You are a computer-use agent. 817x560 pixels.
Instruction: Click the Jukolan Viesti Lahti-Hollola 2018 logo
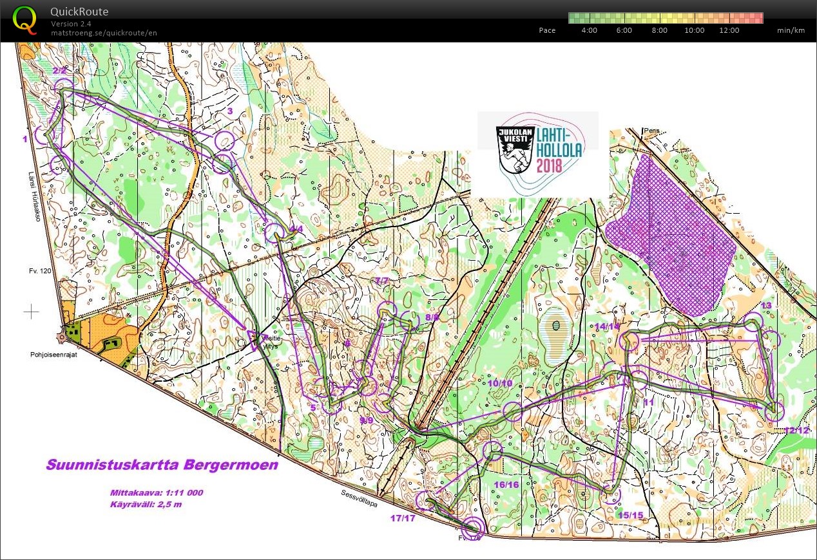539,153
